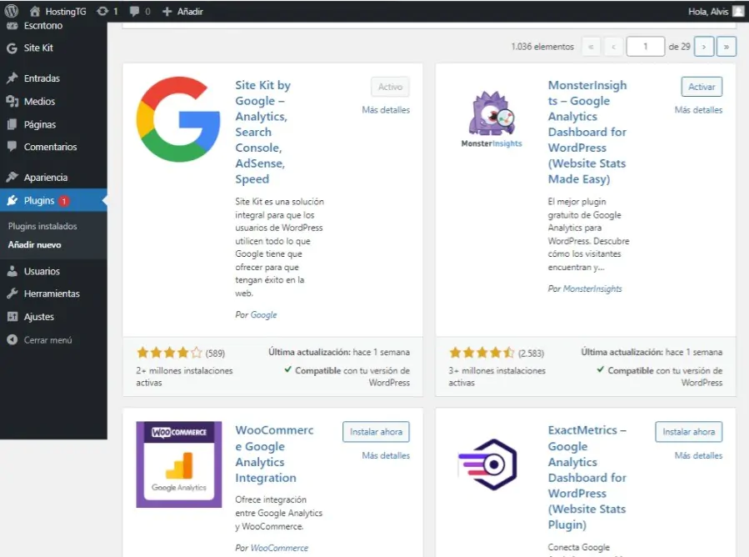Image resolution: width=749 pixels, height=557 pixels.
Task: Click the Plugins update count badge
Action: [x=63, y=201]
